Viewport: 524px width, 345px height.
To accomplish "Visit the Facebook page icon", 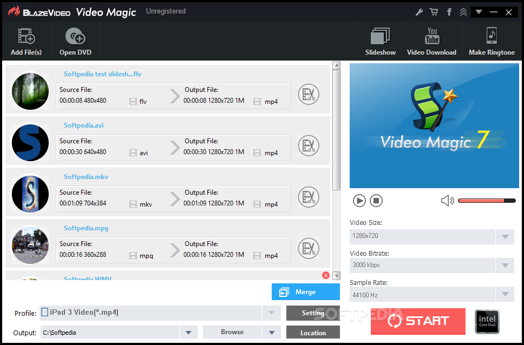I will (449, 12).
